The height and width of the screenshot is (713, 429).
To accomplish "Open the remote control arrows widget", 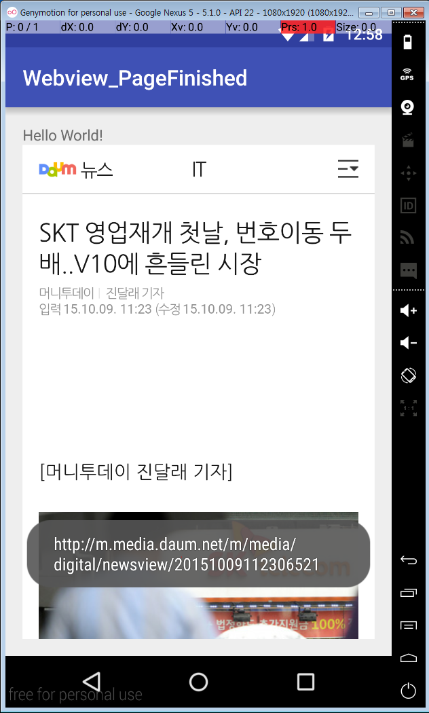I will pyautogui.click(x=408, y=172).
